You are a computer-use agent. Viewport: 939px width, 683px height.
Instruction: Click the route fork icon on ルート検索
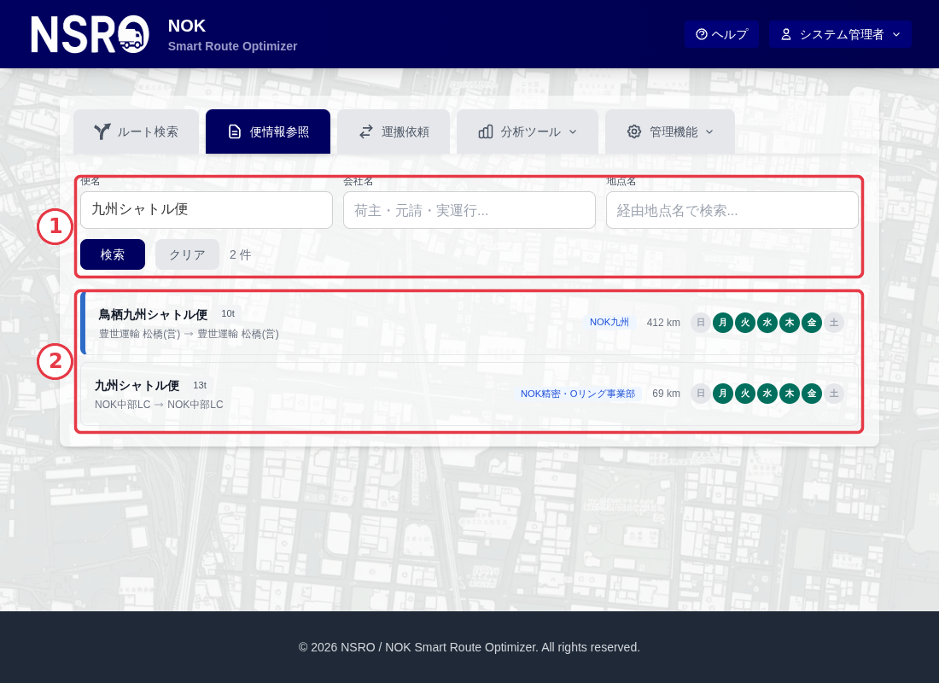pyautogui.click(x=102, y=131)
